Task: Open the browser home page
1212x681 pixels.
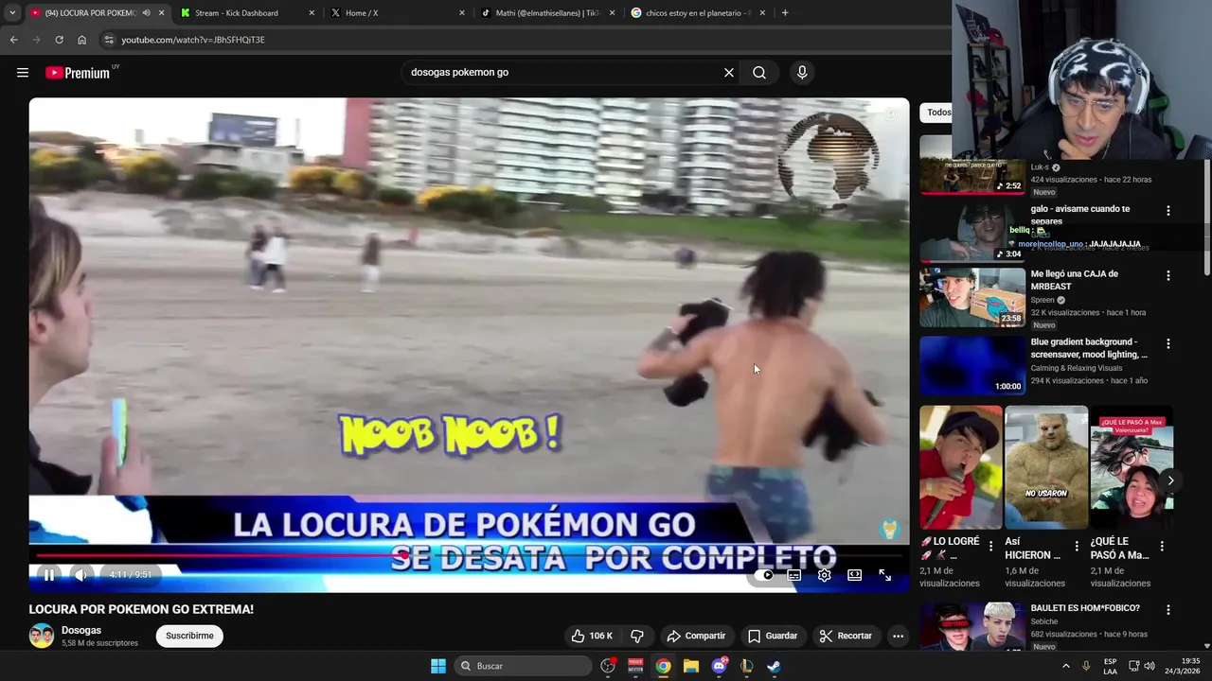Action: (81, 40)
